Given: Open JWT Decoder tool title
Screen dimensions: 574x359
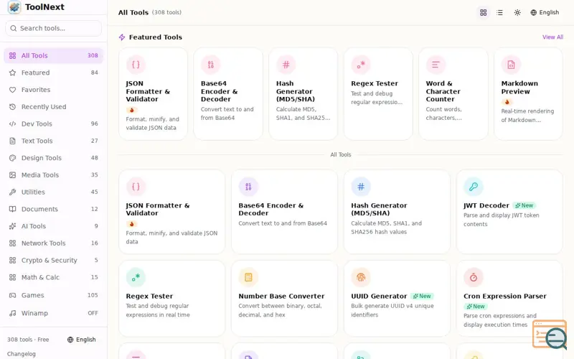Looking at the screenshot, I should [486, 205].
